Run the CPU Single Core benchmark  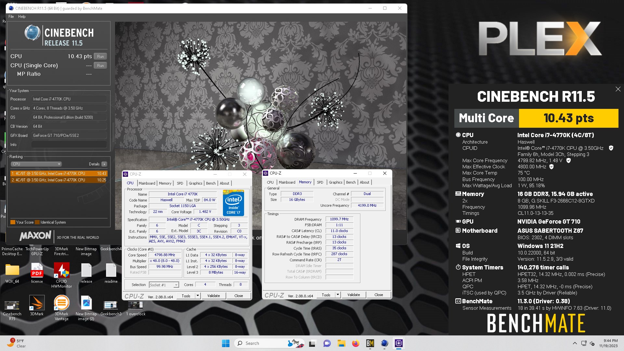pos(100,66)
